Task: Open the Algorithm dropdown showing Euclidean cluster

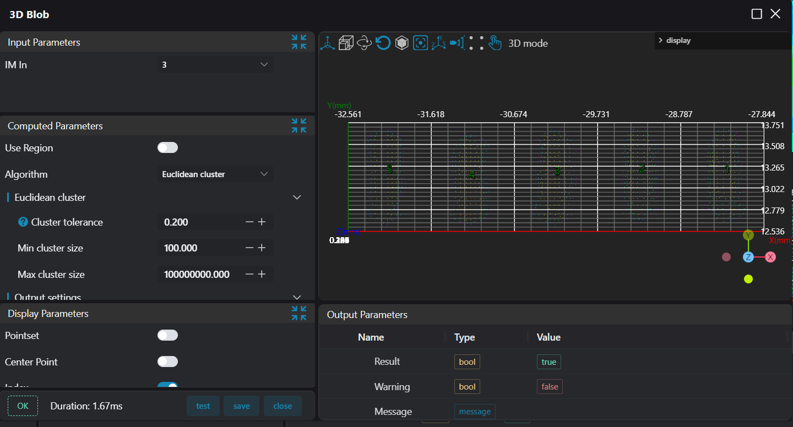Action: (x=215, y=174)
